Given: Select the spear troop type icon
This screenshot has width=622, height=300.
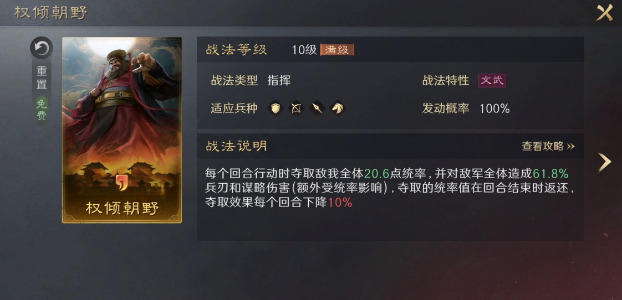Looking at the screenshot, I should [317, 108].
